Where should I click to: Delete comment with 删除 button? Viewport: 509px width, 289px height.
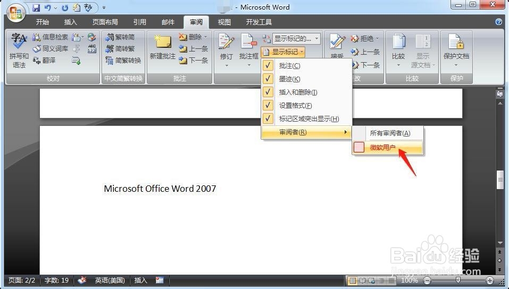coord(190,37)
